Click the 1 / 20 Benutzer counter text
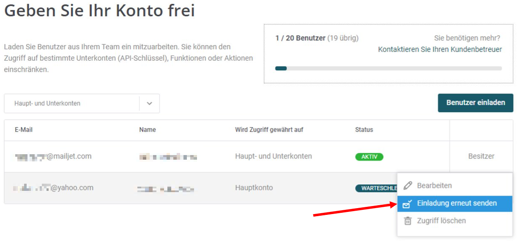Viewport: 517px width, 241px height. coord(300,38)
